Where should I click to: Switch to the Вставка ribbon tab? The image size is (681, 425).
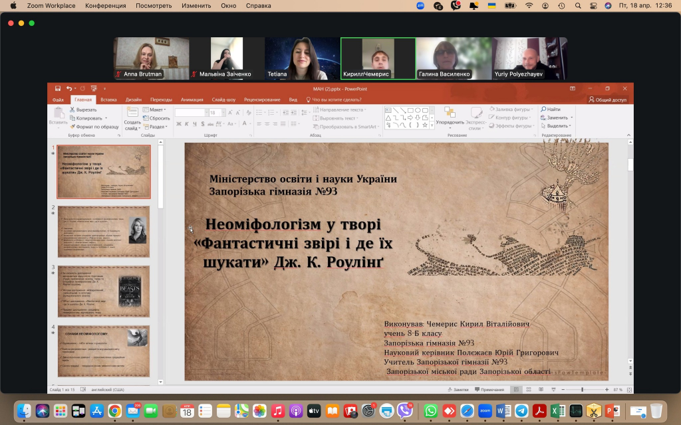click(108, 100)
